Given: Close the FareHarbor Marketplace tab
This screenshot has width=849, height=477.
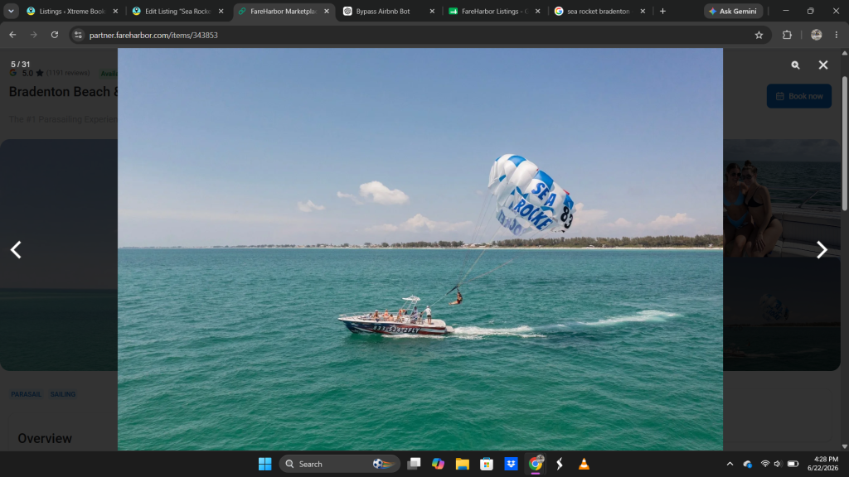Looking at the screenshot, I should pyautogui.click(x=327, y=12).
